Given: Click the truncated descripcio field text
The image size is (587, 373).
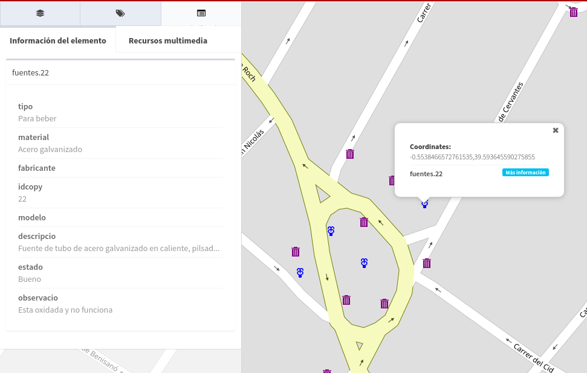Looking at the screenshot, I should [x=118, y=248].
